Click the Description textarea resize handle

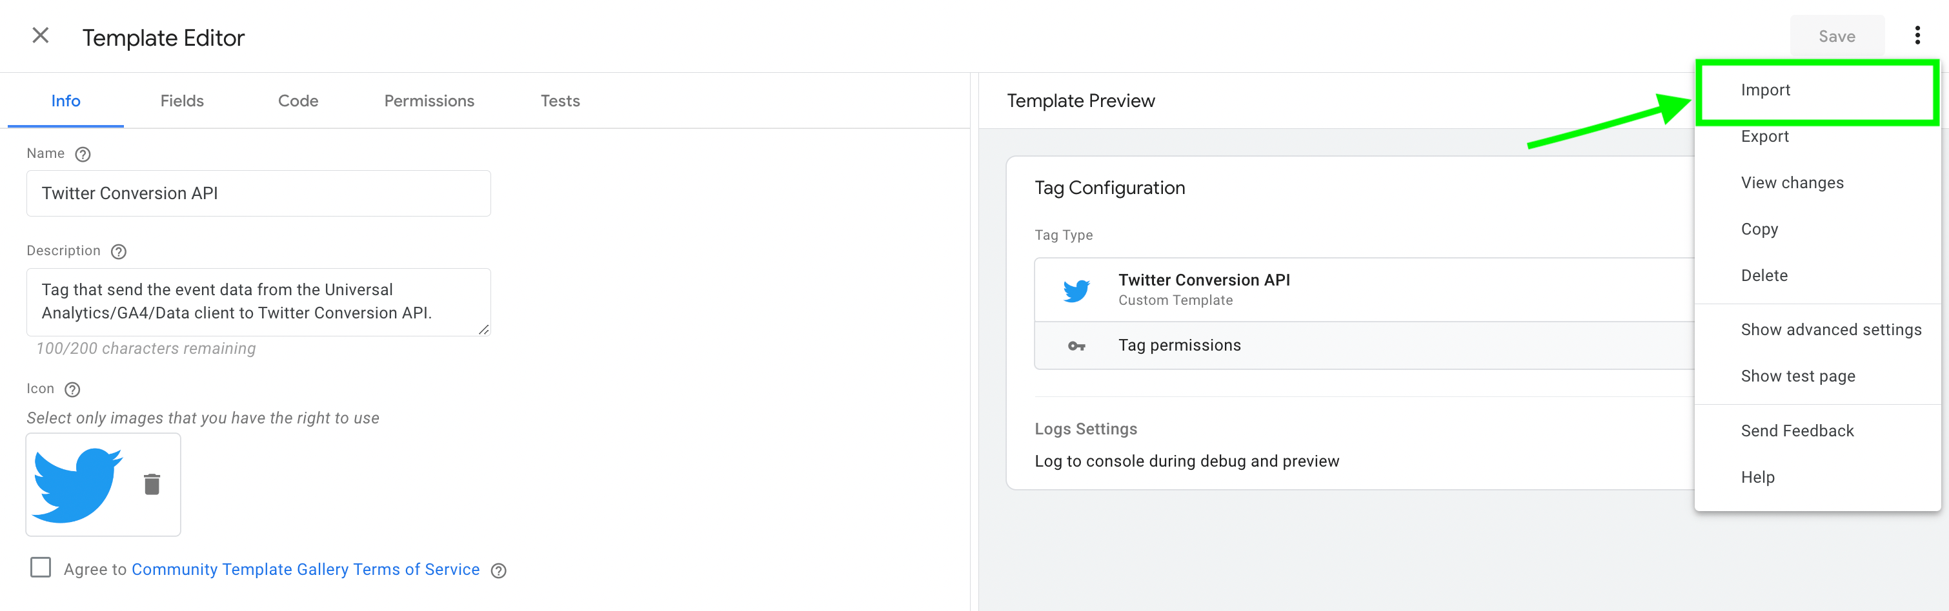click(483, 329)
